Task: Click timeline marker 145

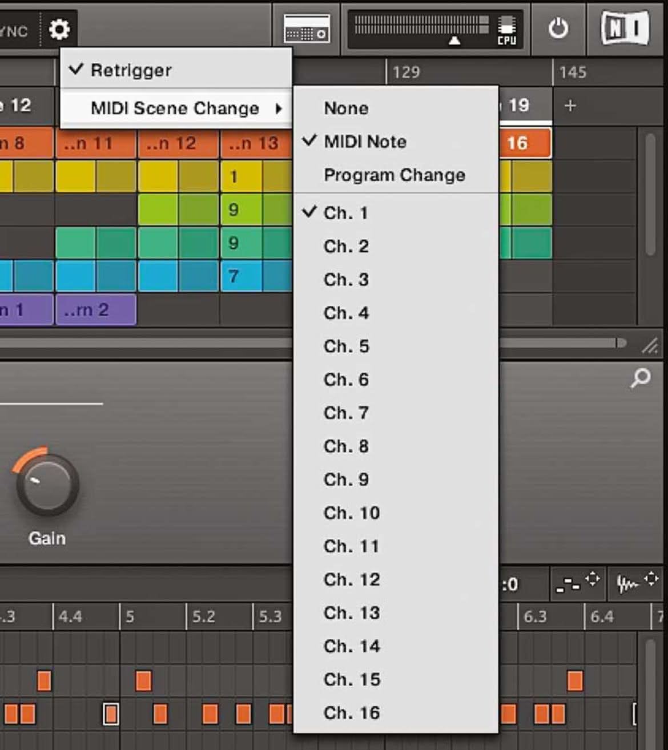Action: (573, 72)
